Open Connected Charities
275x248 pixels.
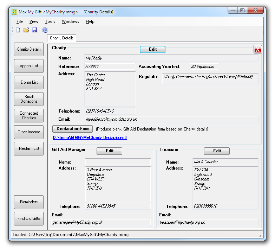click(x=29, y=115)
